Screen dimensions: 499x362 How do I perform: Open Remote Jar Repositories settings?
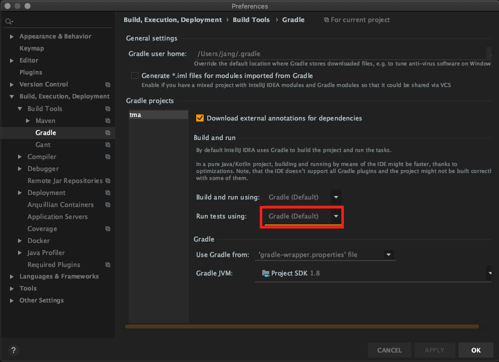pyautogui.click(x=65, y=181)
